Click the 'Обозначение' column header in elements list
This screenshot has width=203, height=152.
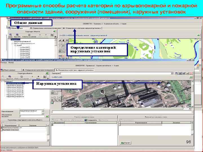tap(59, 122)
